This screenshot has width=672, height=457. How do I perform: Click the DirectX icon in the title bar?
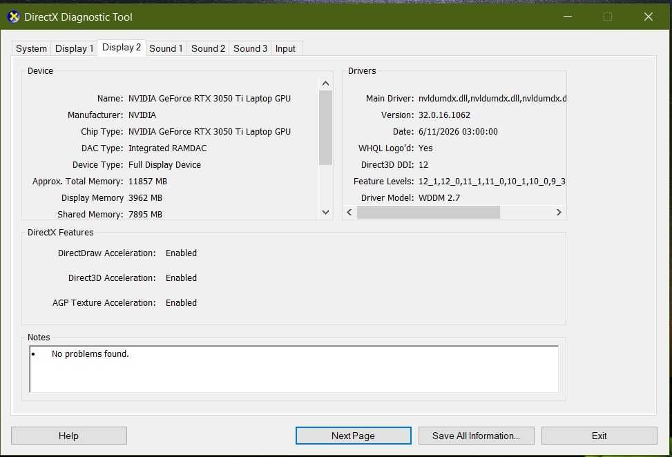[13, 17]
